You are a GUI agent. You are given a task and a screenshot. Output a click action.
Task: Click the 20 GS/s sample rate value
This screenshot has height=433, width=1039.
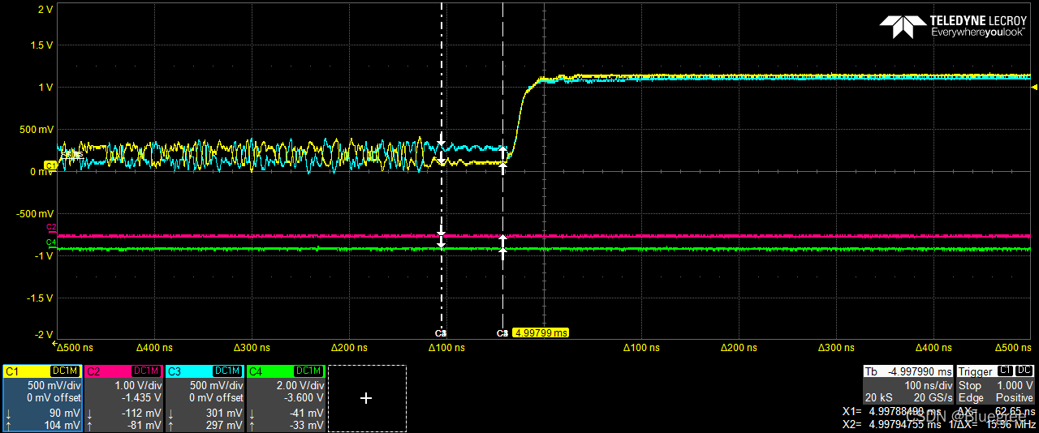point(933,398)
